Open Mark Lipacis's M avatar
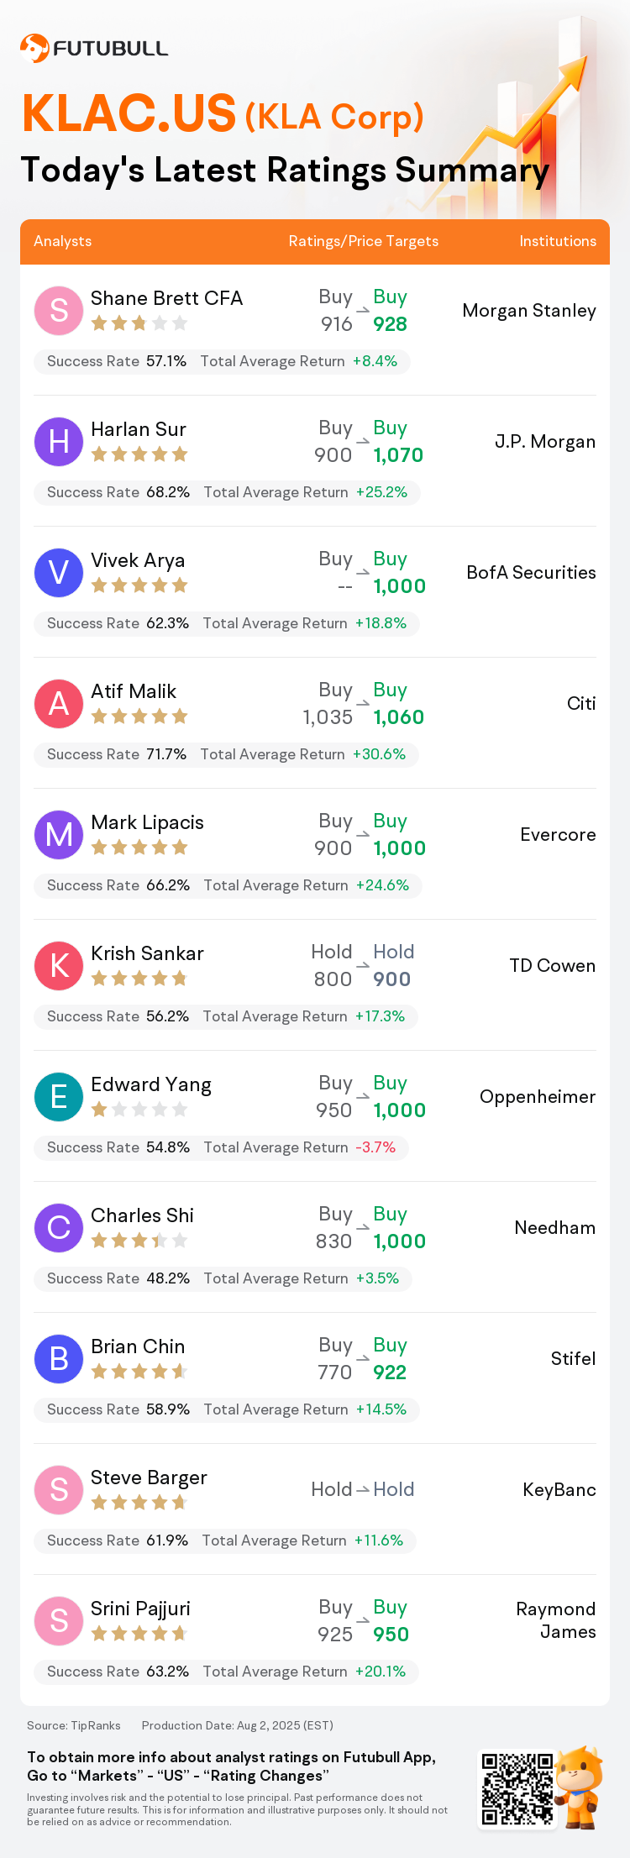 [x=59, y=835]
